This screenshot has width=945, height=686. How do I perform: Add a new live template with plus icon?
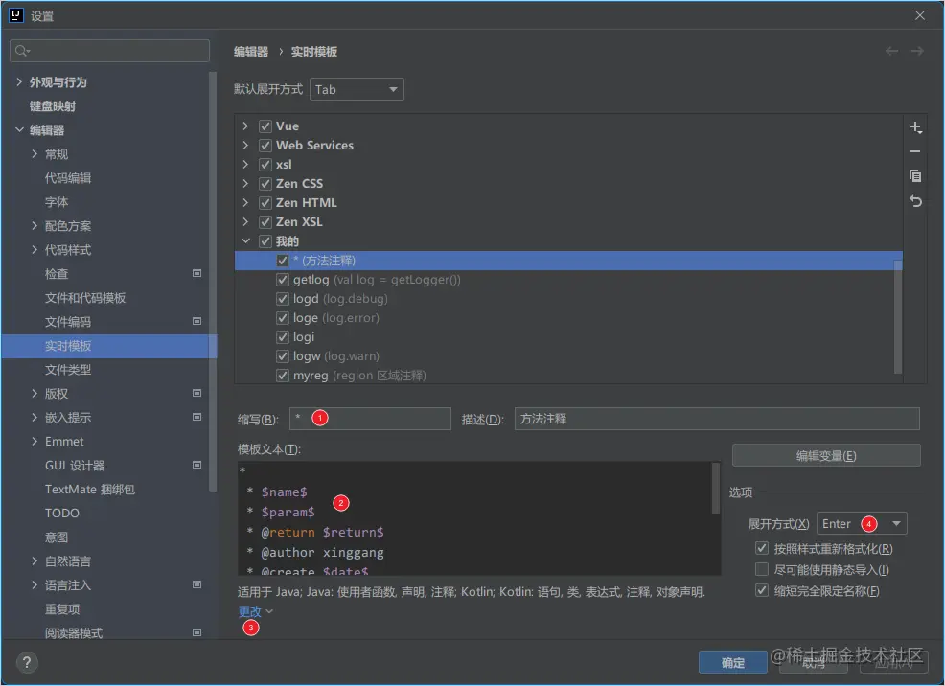[915, 127]
